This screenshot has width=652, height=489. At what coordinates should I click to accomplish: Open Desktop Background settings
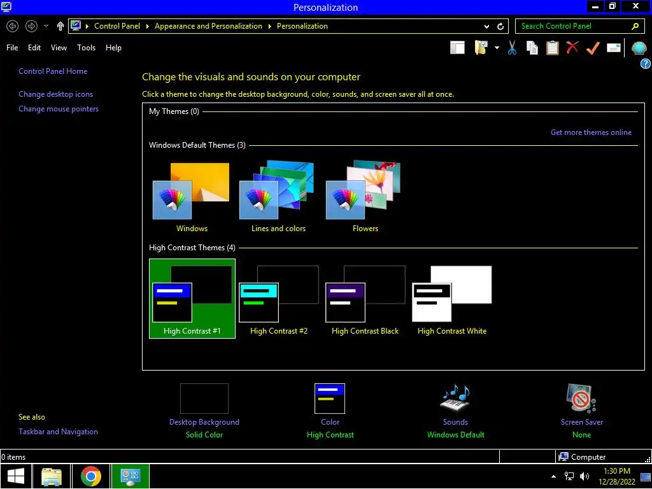point(204,411)
